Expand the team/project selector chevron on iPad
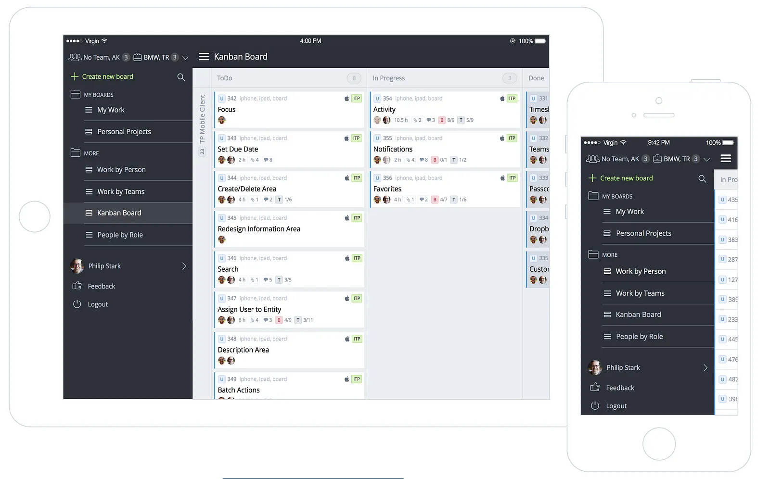The height and width of the screenshot is (479, 770). [x=185, y=58]
